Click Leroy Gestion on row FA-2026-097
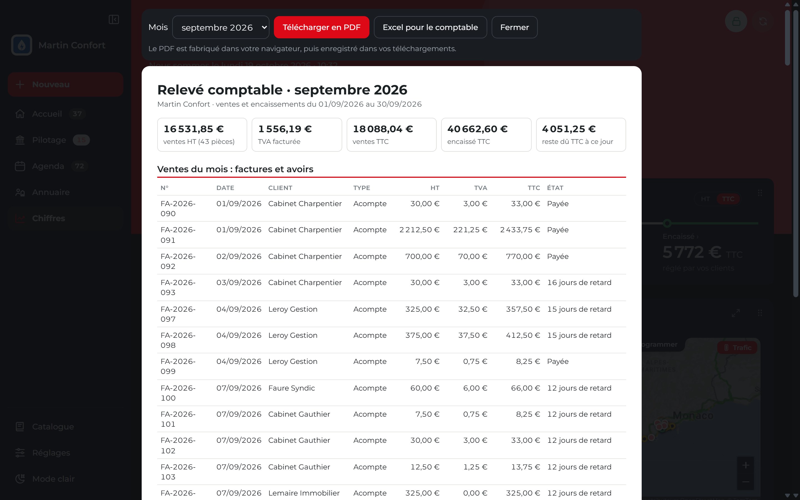This screenshot has width=800, height=500. [293, 309]
